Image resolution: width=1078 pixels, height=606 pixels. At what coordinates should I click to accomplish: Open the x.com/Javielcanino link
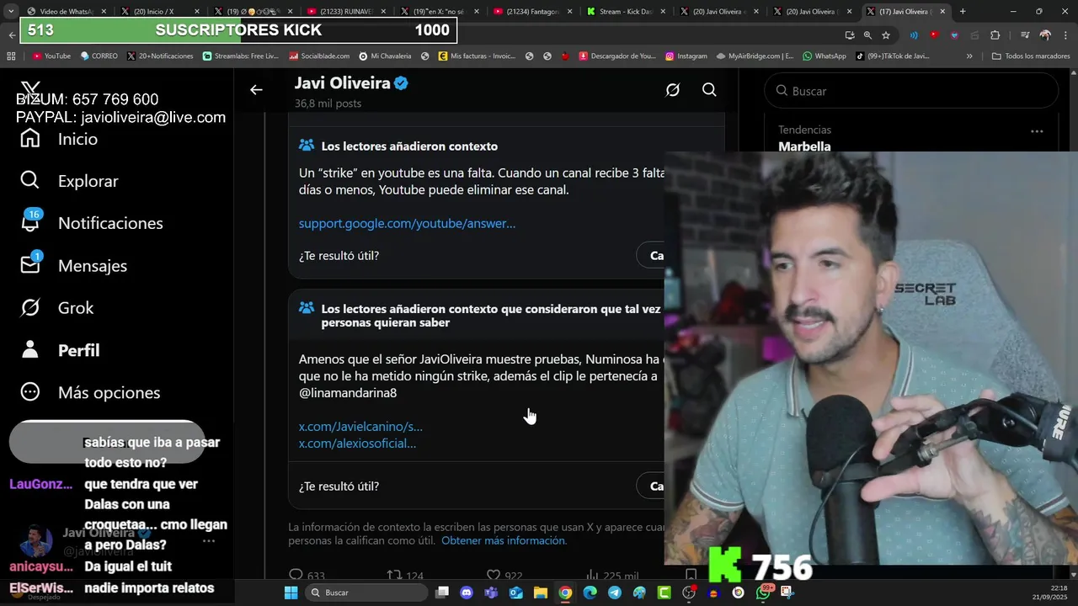[360, 427]
